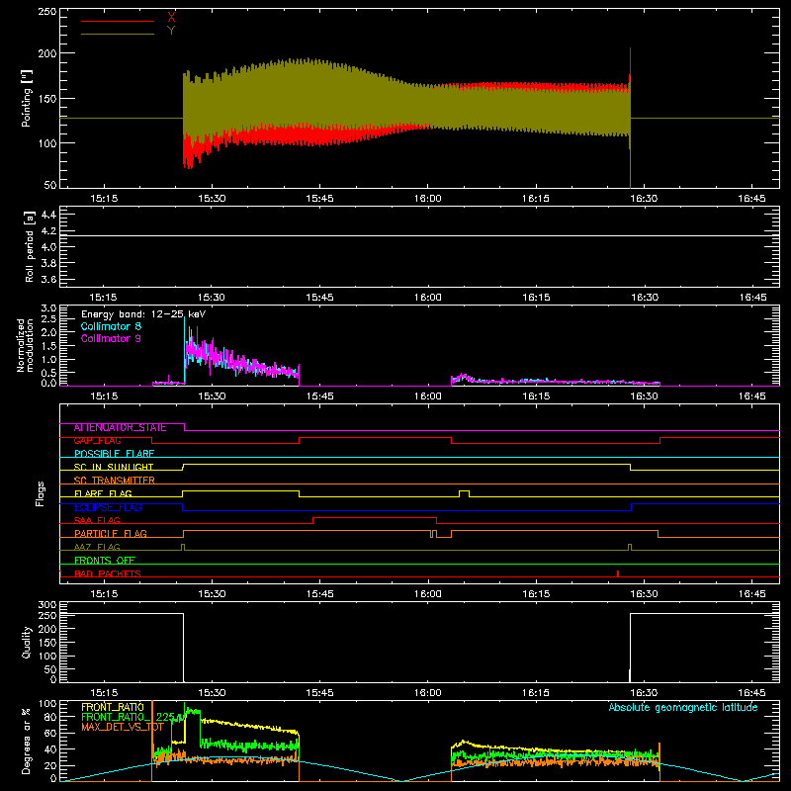Image resolution: width=791 pixels, height=791 pixels.
Task: Click the 'Pointing' axis title
Action: click(27, 98)
